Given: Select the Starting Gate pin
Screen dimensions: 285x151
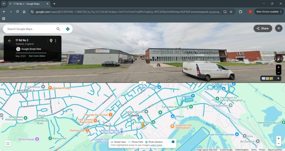Looking at the screenshot, I should click(88, 130).
